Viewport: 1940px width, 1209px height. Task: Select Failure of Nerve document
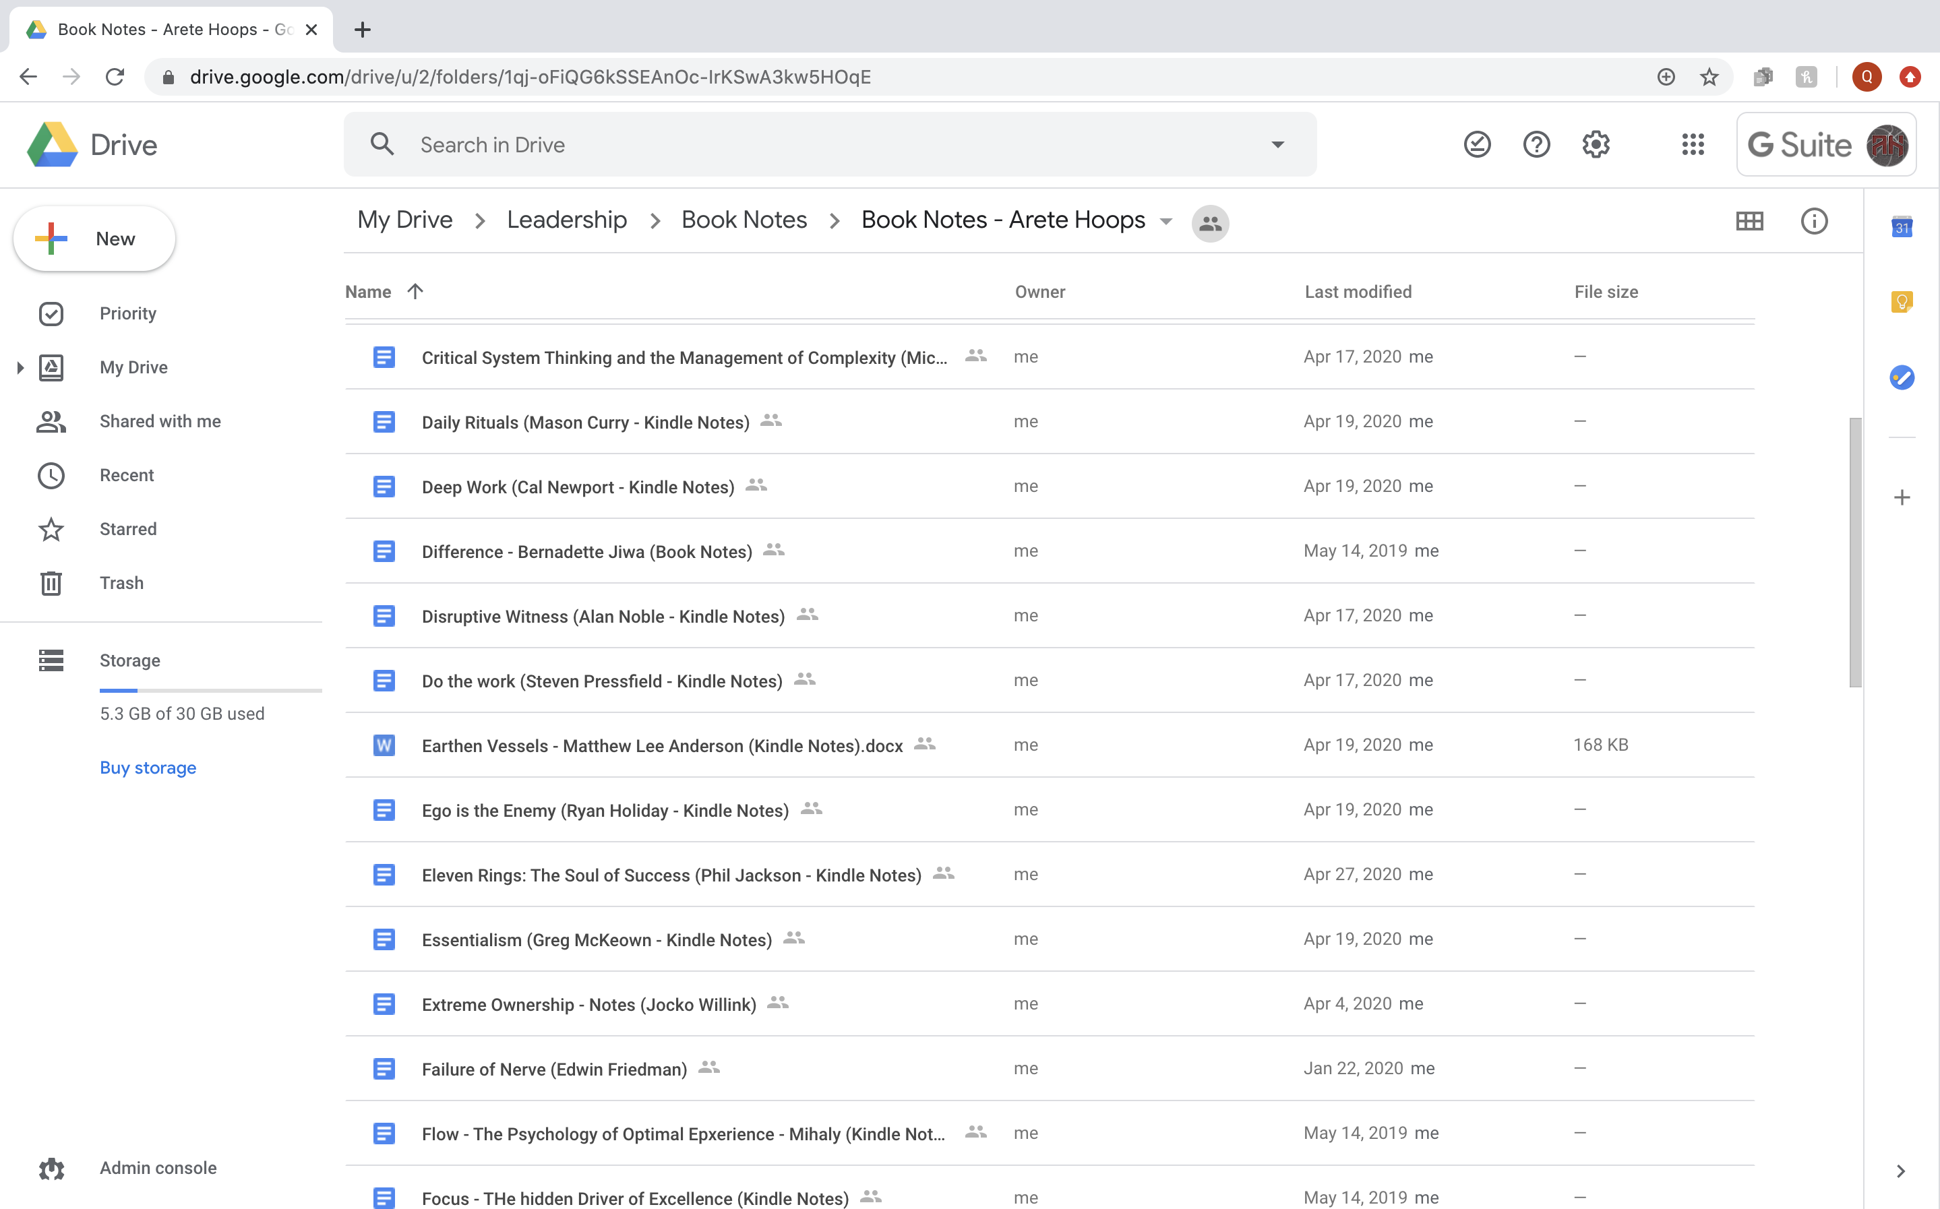[1049, 1069]
